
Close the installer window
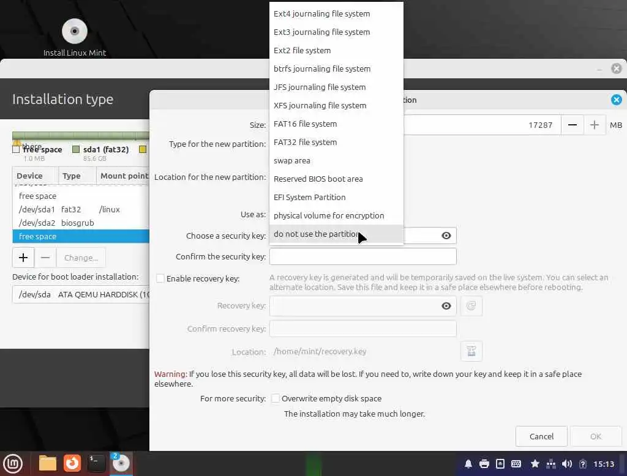616,69
